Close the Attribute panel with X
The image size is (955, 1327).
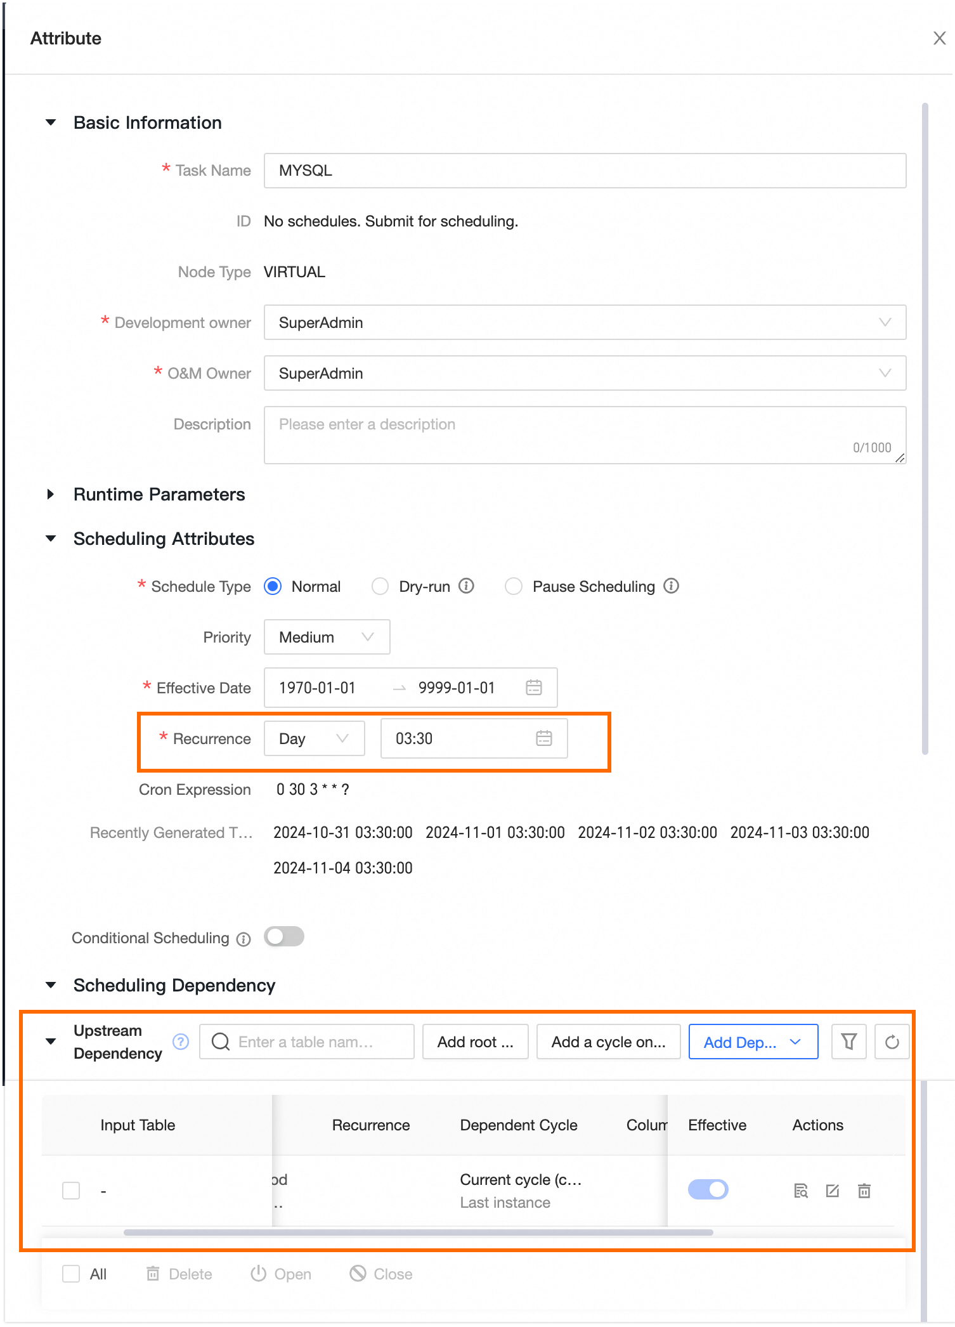(x=939, y=38)
